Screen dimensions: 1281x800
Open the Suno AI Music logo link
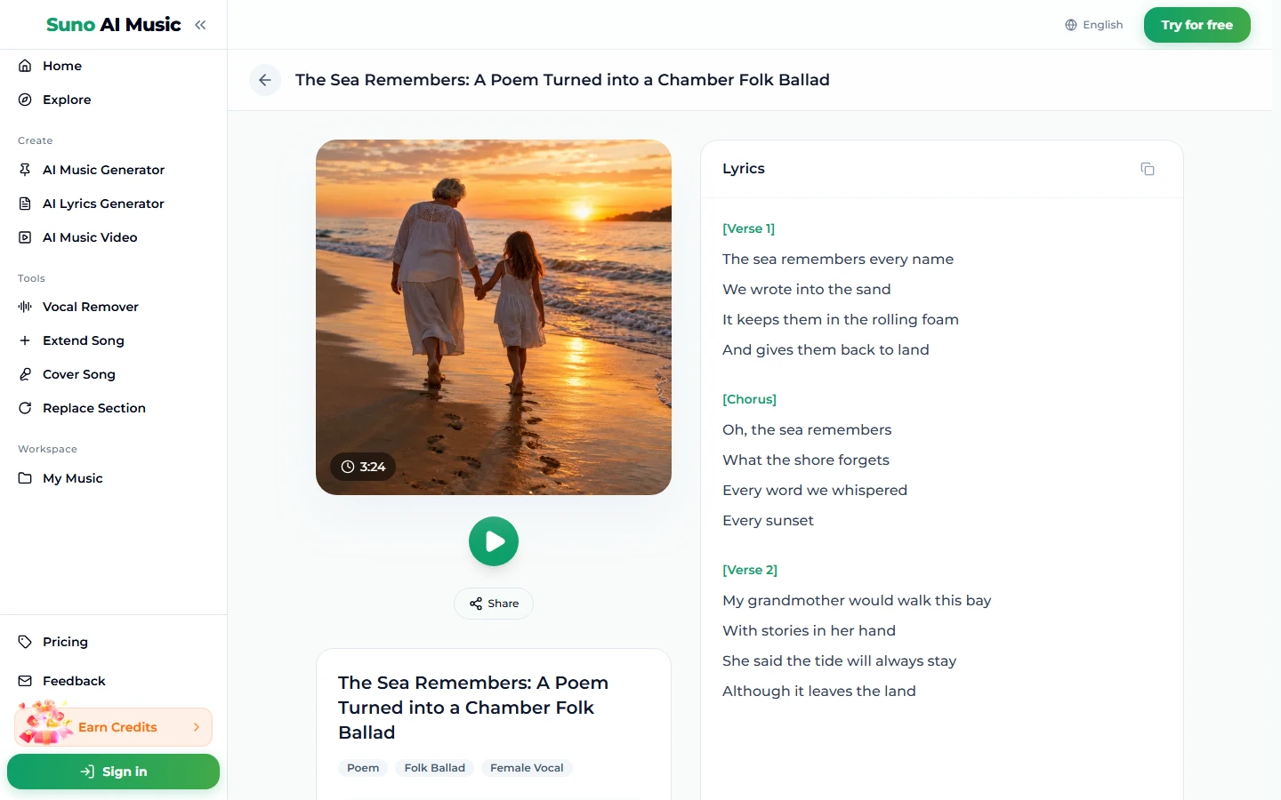click(x=114, y=25)
